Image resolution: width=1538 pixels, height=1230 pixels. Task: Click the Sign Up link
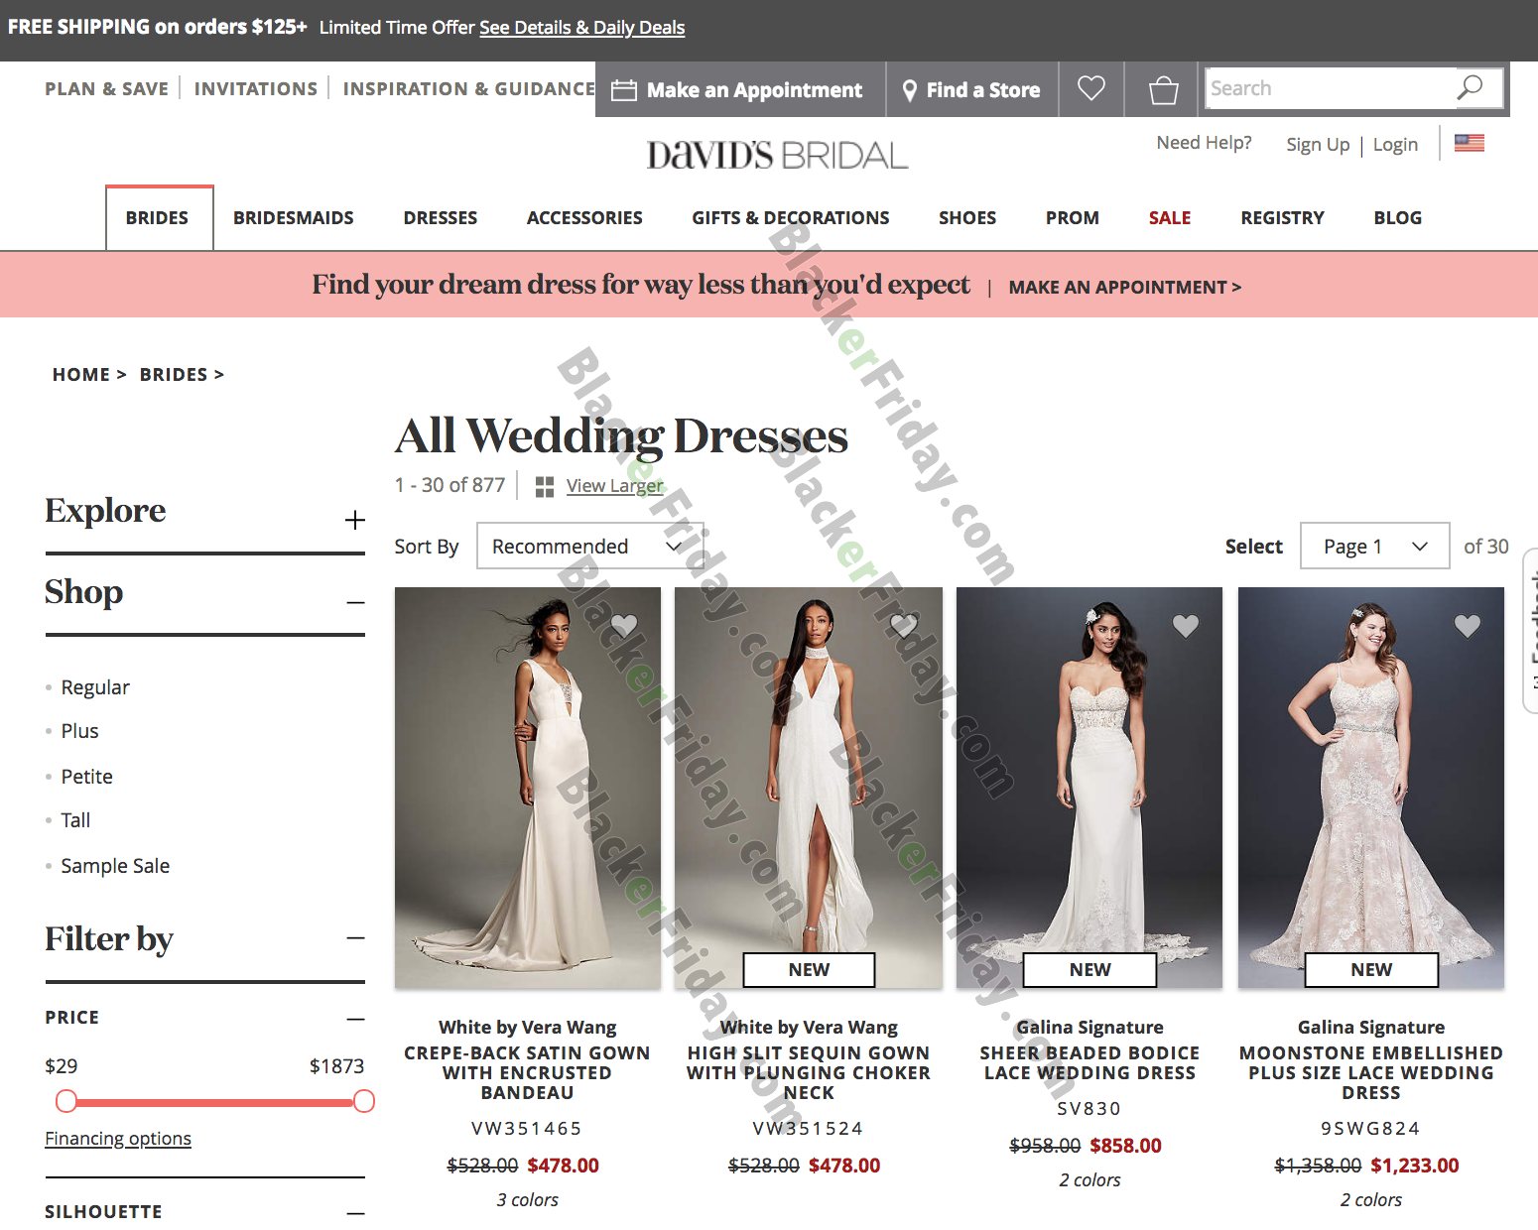(x=1318, y=145)
